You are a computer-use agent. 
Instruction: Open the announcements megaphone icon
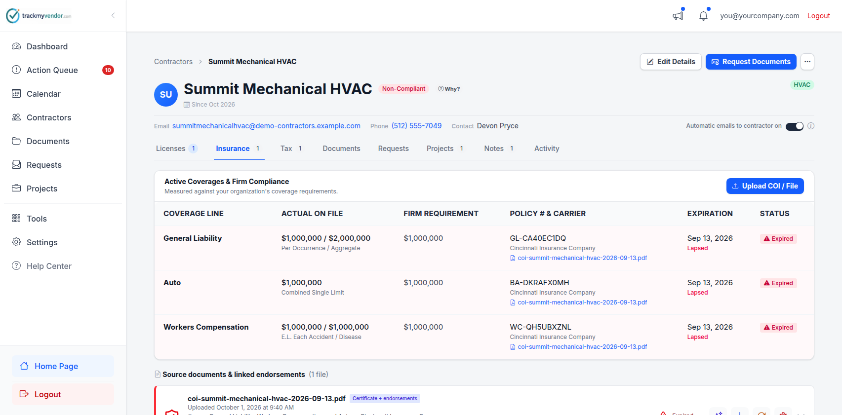(678, 16)
